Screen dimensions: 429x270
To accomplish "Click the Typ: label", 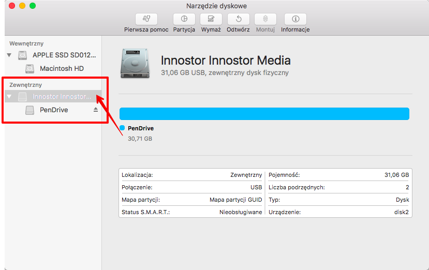I will coord(274,200).
